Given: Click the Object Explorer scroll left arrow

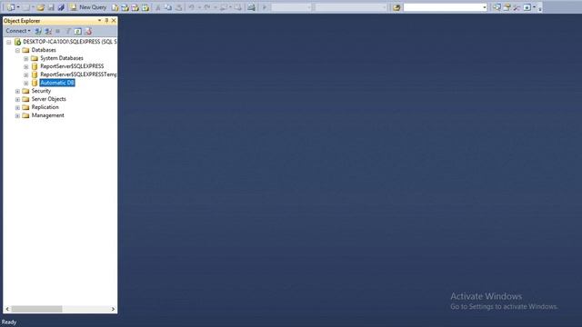Looking at the screenshot, I should click(7, 309).
